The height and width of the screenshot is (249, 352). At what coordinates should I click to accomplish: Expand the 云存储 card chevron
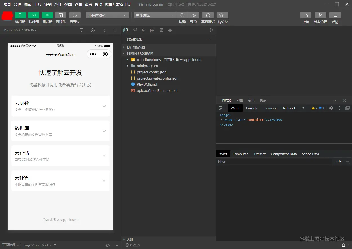[104, 155]
